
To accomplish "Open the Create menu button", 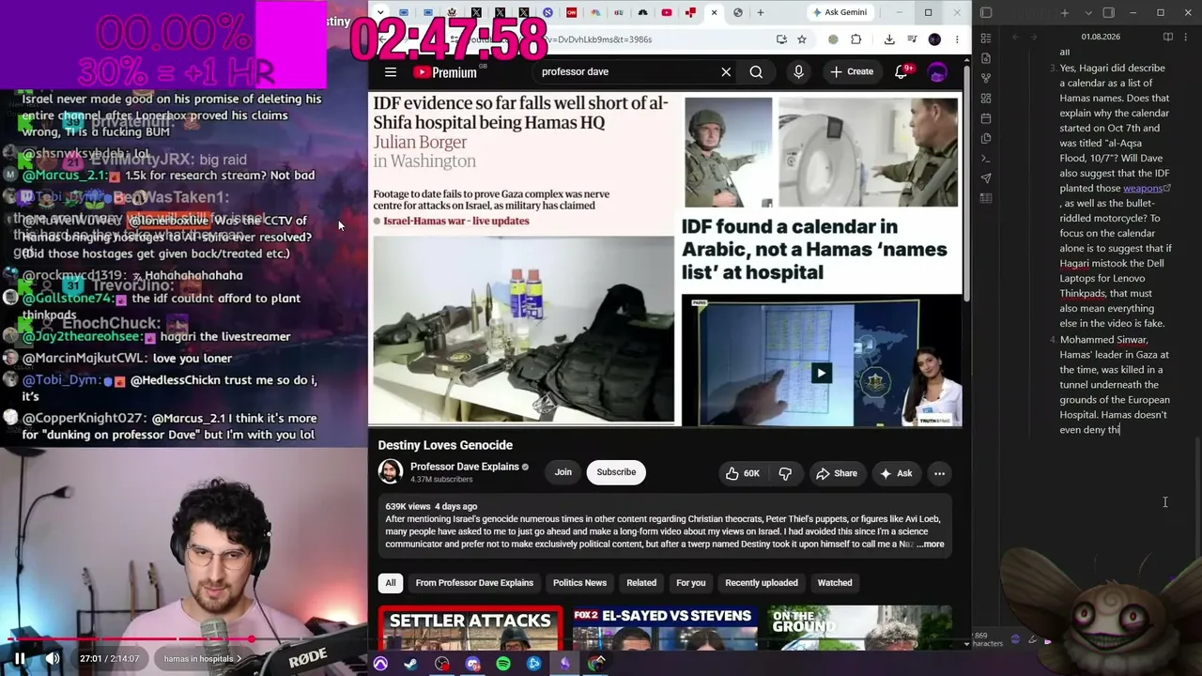I will pyautogui.click(x=852, y=71).
